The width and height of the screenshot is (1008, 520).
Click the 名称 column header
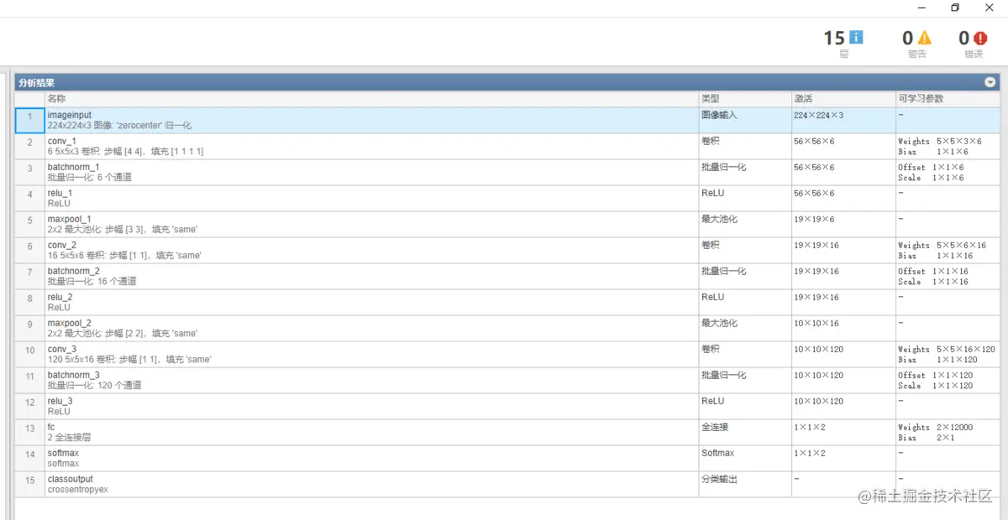coord(371,98)
